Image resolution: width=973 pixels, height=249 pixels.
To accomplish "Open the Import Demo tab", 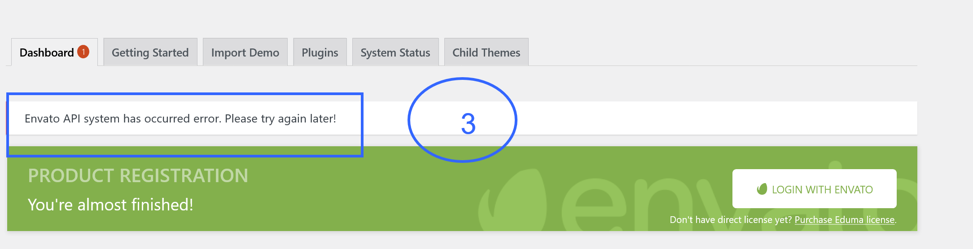I will coord(245,52).
